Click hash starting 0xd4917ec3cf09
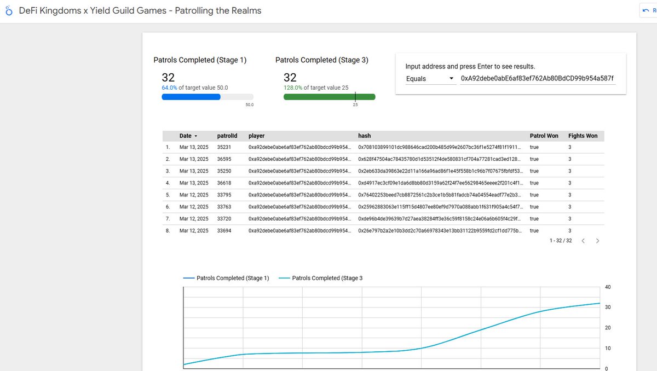Screen dimensions: 657x371 pyautogui.click(x=440, y=183)
